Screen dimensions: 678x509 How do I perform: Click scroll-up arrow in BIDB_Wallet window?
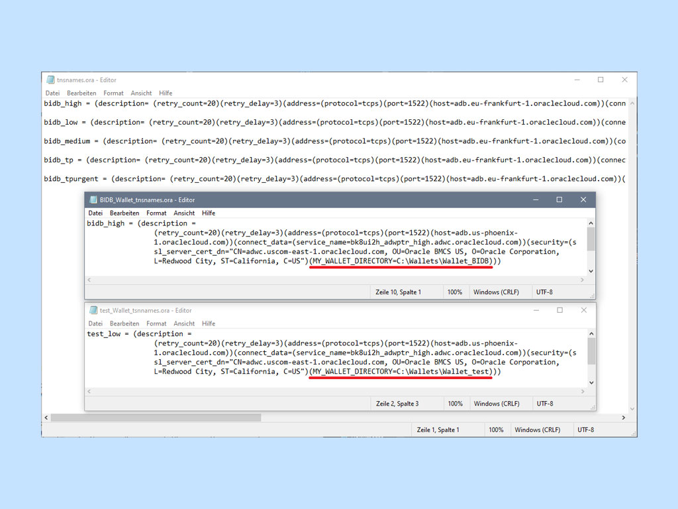(591, 223)
